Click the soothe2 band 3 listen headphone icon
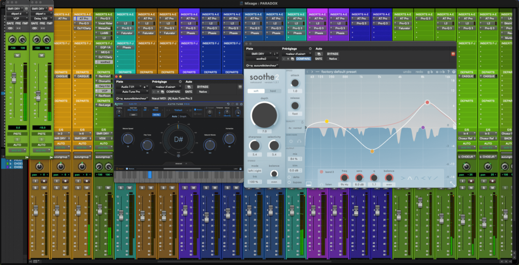 (x=321, y=184)
